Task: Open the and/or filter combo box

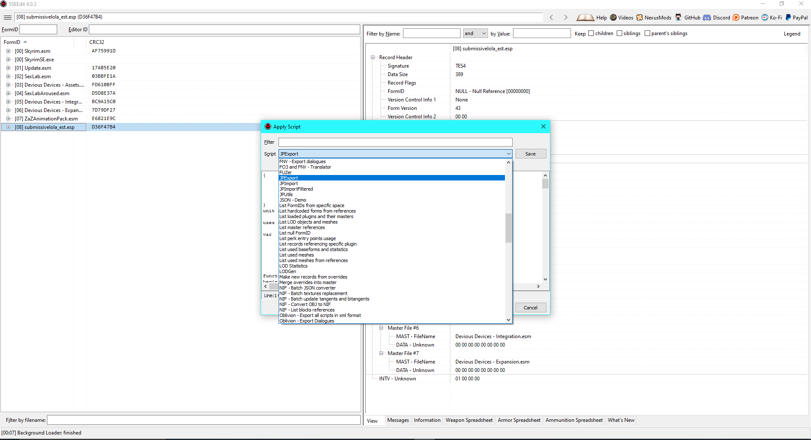Action: pyautogui.click(x=475, y=33)
